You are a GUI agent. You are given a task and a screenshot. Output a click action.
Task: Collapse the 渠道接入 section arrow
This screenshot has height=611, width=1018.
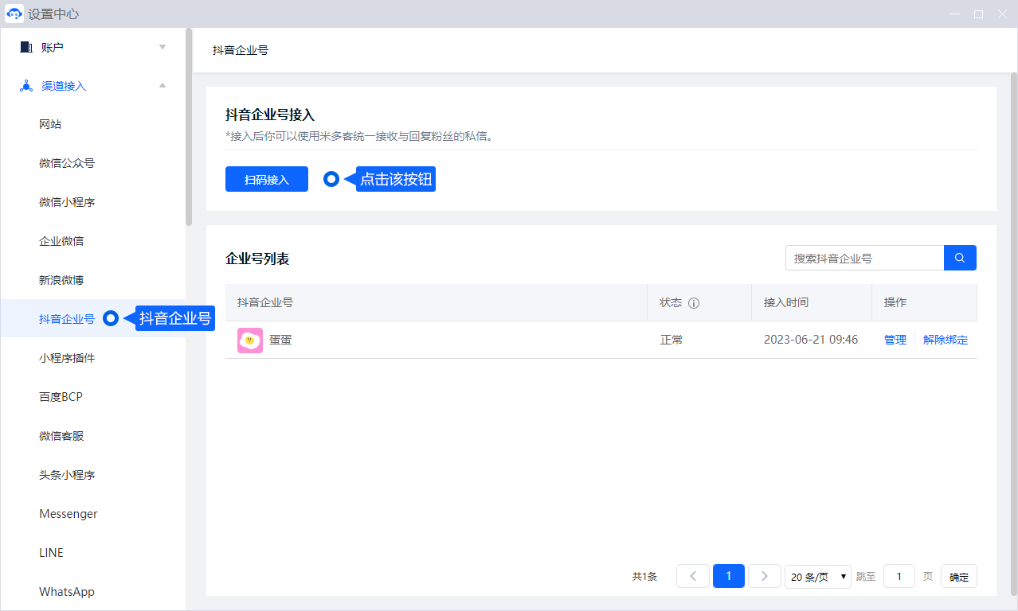162,86
